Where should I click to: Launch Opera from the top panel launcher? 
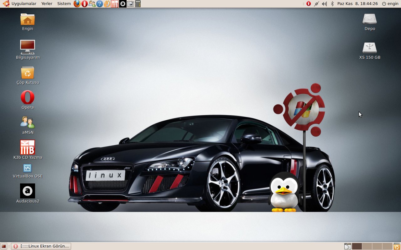point(85,4)
